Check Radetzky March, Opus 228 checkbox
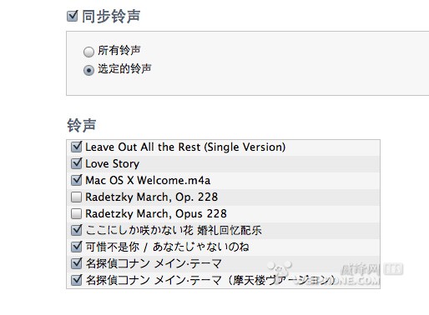The height and width of the screenshot is (315, 429). tap(76, 213)
